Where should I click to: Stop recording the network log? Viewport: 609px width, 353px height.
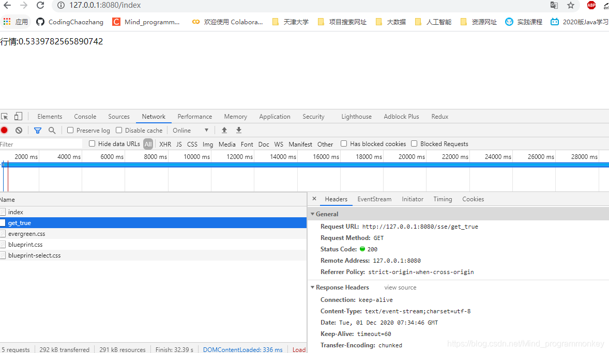point(4,131)
